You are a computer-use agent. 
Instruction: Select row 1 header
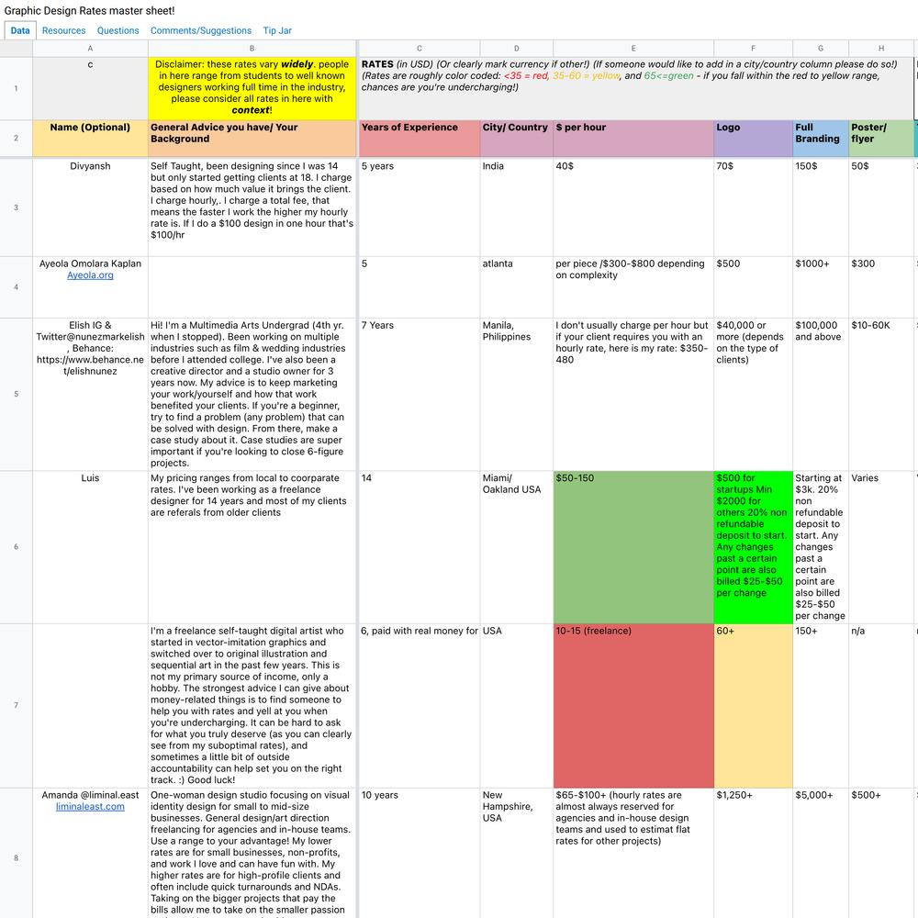pos(17,88)
